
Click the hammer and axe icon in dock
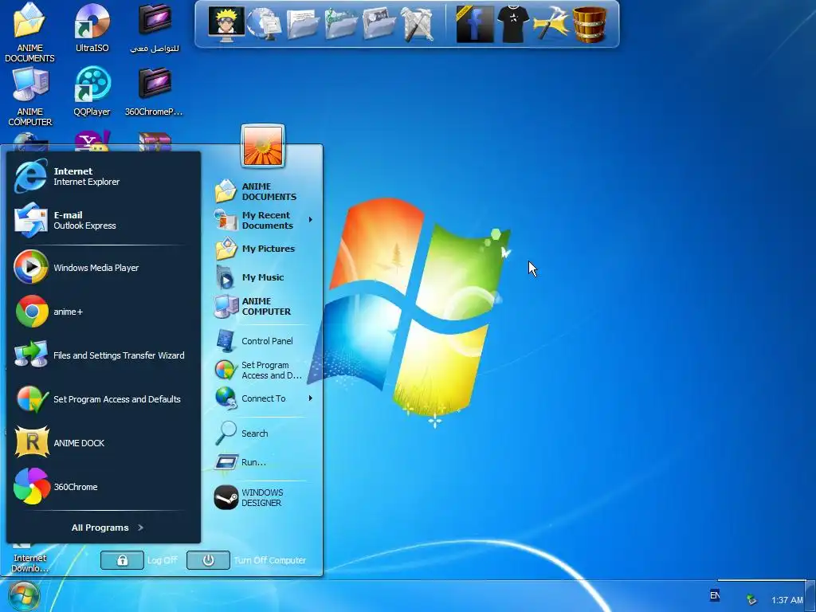pyautogui.click(x=551, y=24)
